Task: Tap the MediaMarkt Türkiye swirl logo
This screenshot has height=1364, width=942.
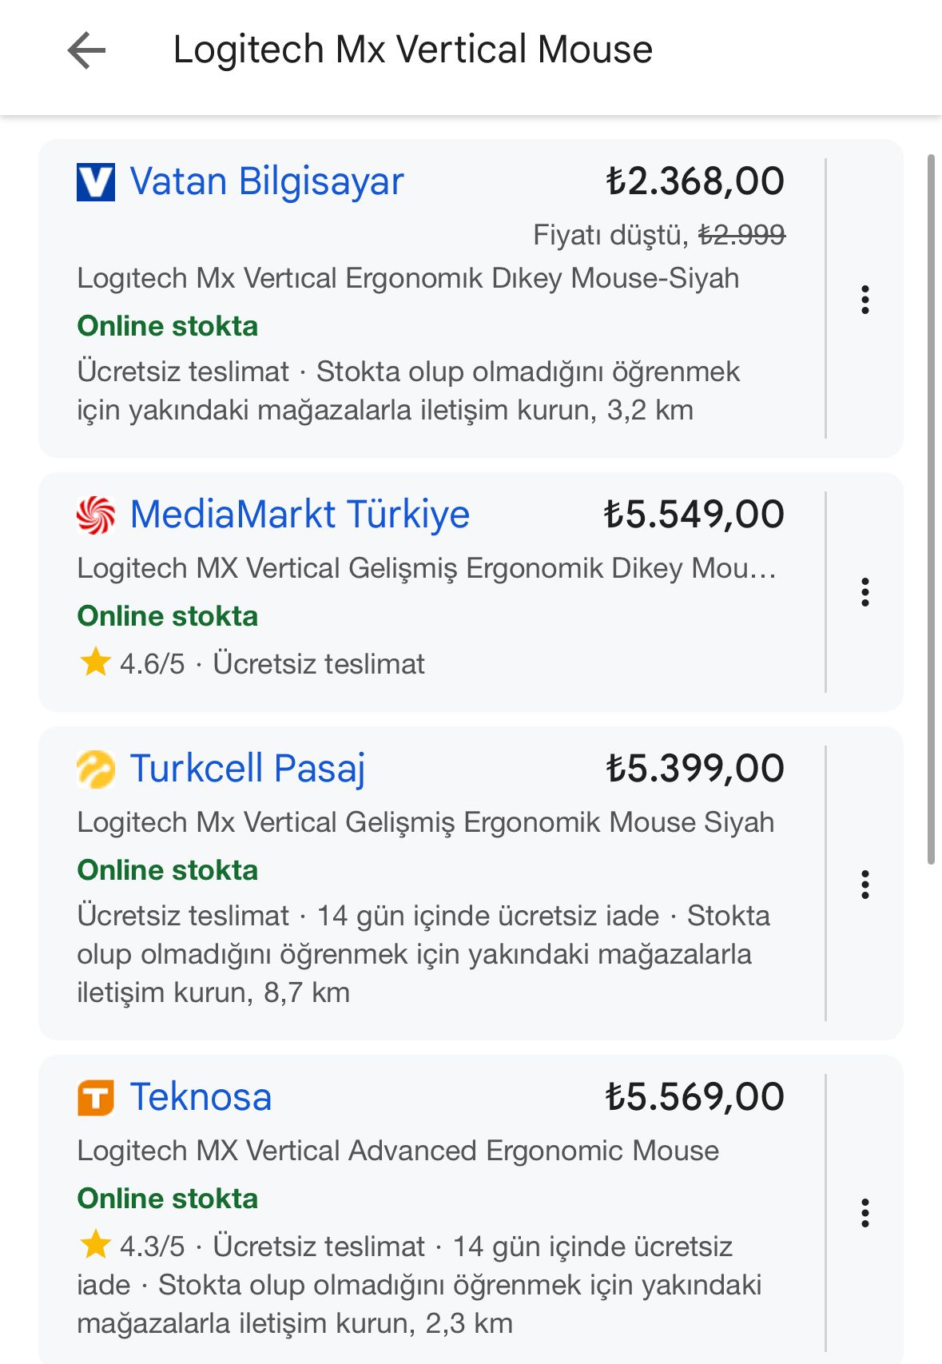Action: coord(96,515)
